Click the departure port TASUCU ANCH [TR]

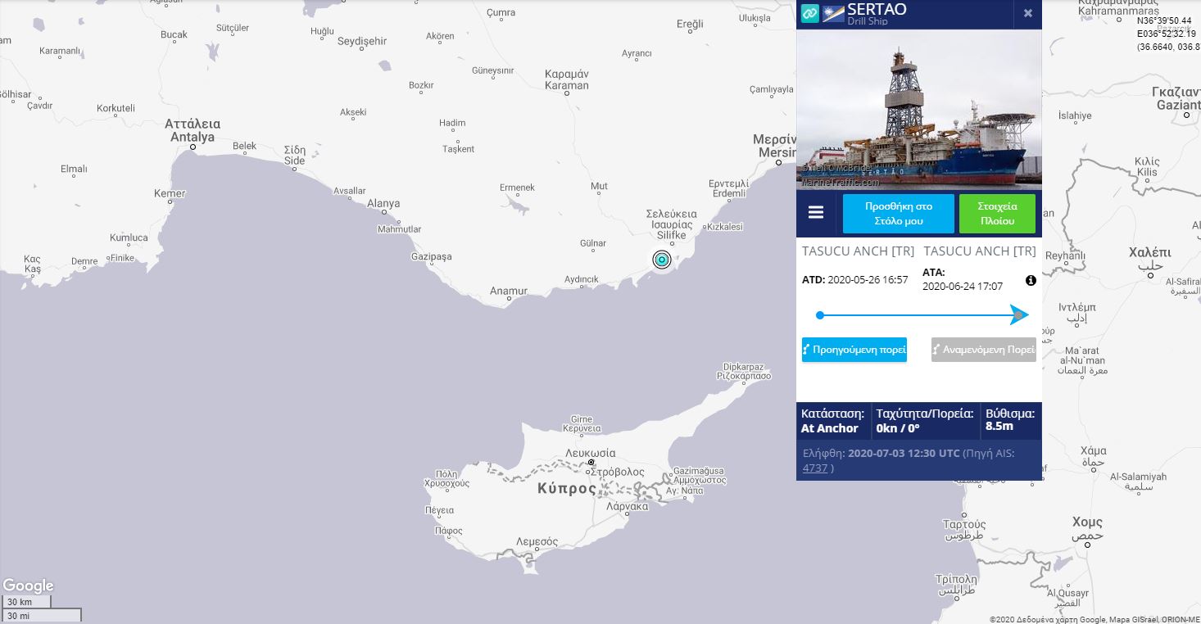click(x=858, y=251)
